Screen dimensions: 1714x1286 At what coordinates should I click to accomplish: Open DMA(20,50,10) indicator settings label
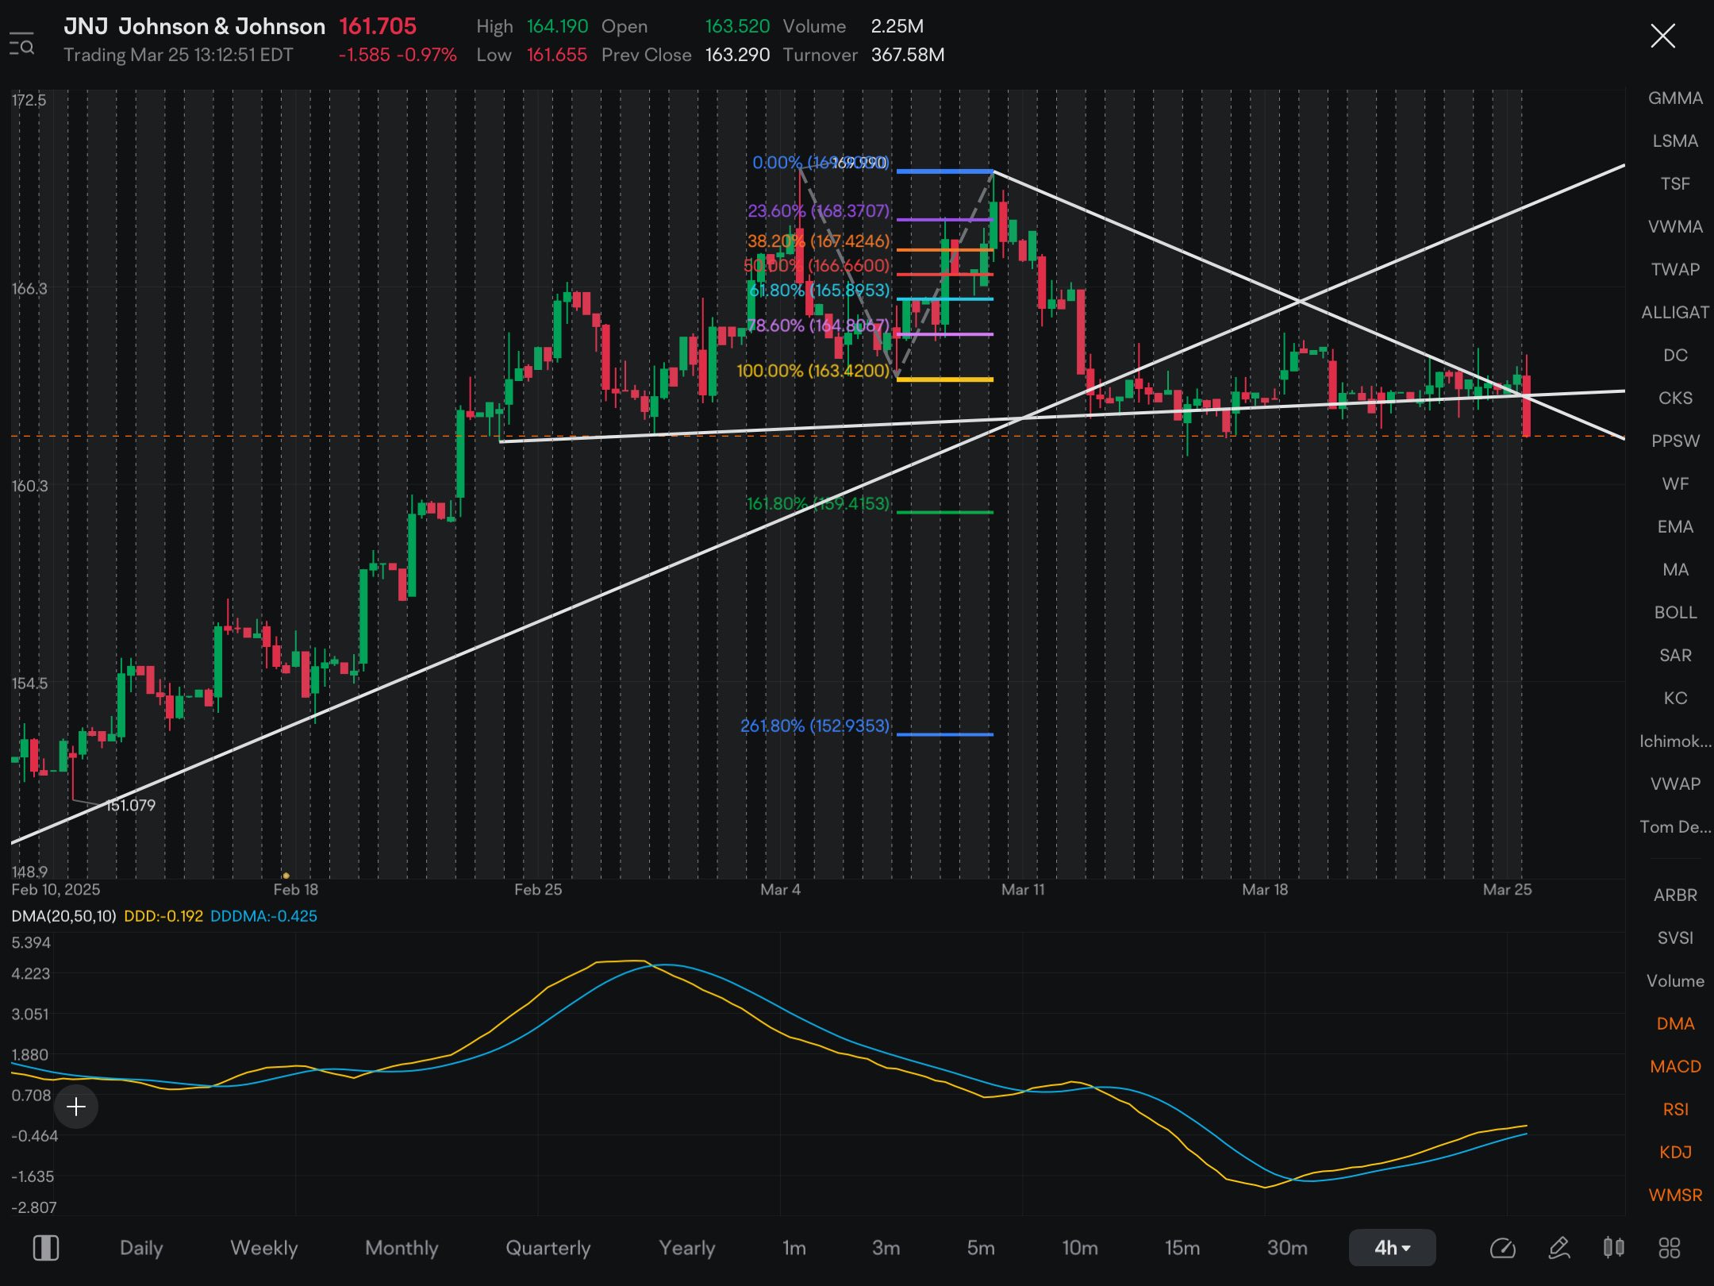(63, 916)
